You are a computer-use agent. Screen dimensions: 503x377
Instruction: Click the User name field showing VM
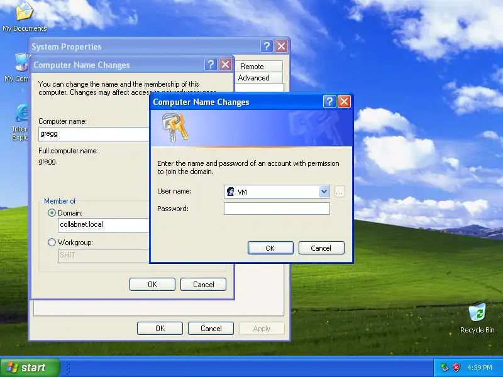coord(277,192)
